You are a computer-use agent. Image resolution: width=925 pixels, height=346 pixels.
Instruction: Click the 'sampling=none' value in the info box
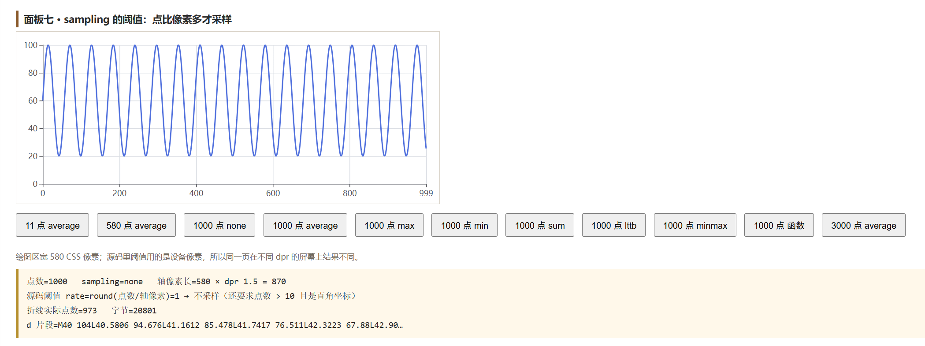pyautogui.click(x=112, y=281)
